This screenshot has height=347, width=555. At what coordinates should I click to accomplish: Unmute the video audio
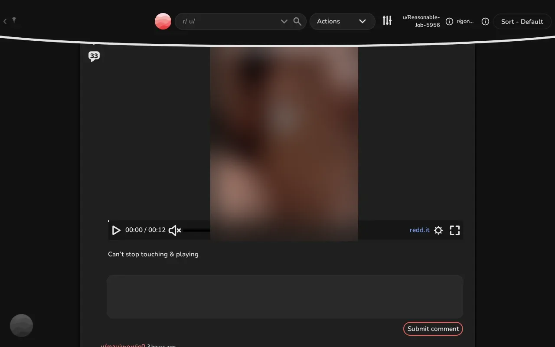(175, 230)
